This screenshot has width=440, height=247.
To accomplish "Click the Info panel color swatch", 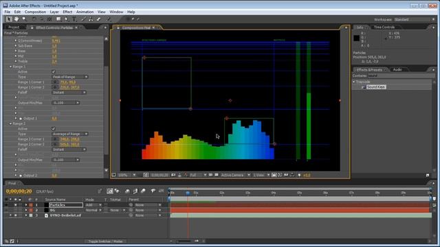I will (356, 38).
